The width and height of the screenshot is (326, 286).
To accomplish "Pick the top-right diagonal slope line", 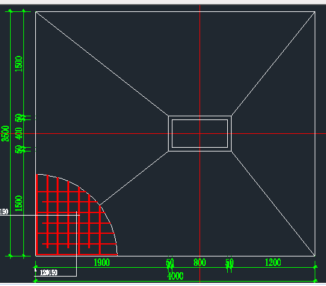I will click(273, 63).
